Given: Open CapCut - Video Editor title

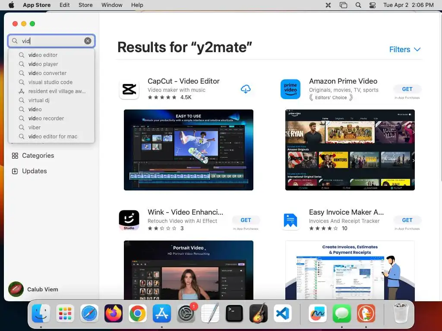Looking at the screenshot, I should pos(183,81).
